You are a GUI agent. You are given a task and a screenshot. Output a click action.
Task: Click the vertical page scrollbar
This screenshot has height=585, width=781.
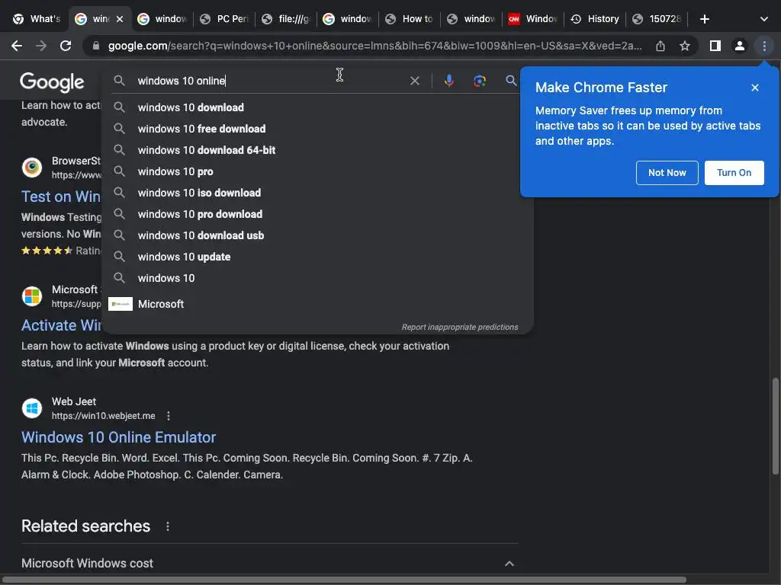click(x=776, y=426)
